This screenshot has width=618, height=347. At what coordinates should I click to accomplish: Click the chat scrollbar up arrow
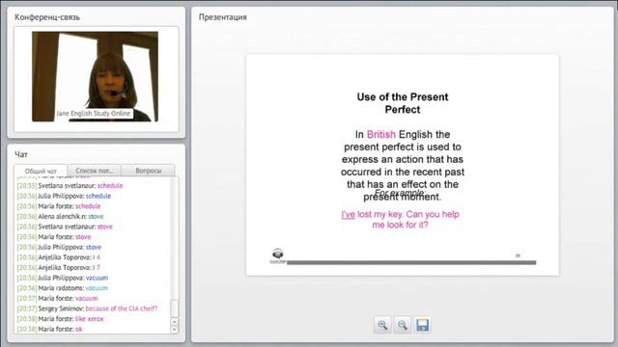[174, 322]
